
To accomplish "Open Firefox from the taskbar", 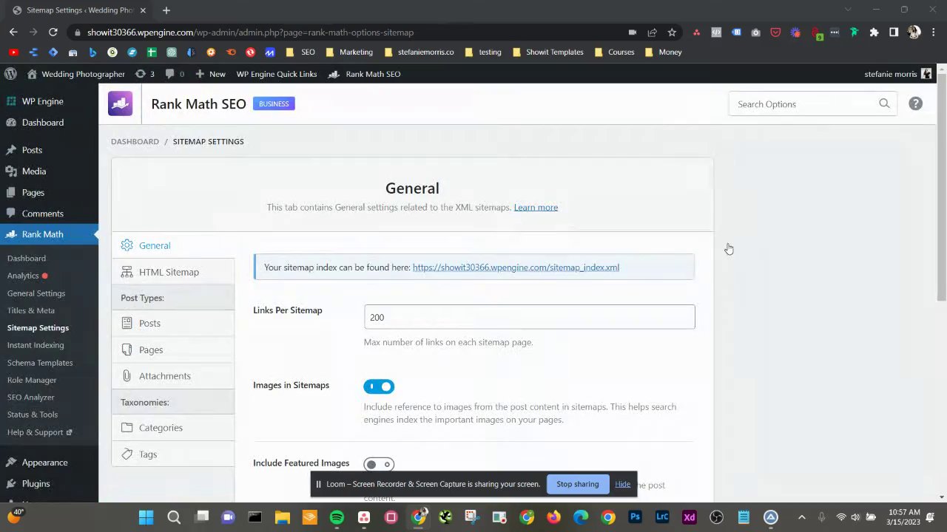I will pyautogui.click(x=553, y=517).
